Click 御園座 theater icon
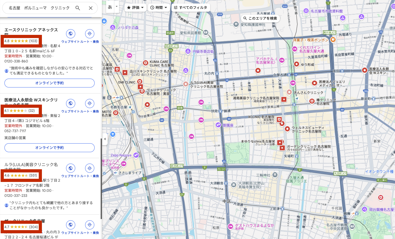Screen dimensions: 395x239 218,125
